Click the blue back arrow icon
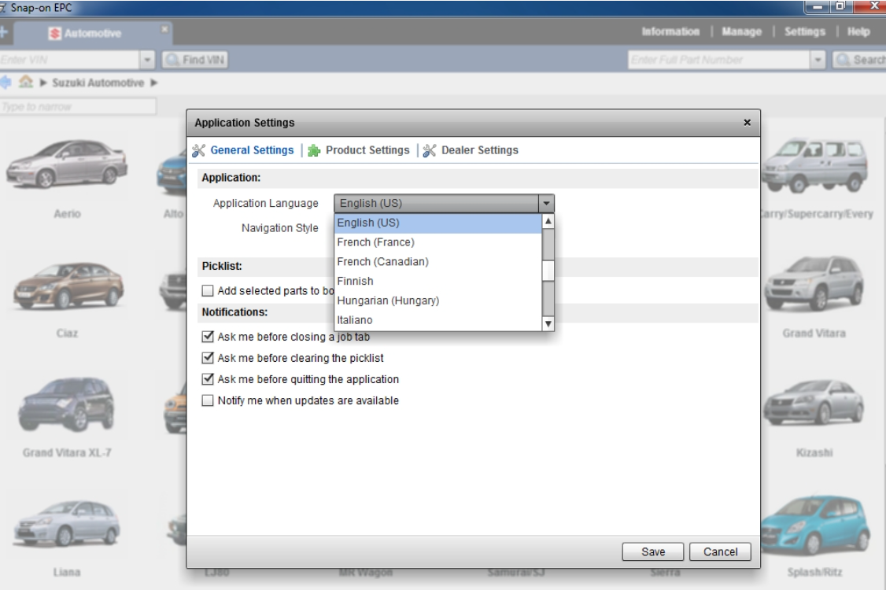886x590 pixels. [6, 83]
